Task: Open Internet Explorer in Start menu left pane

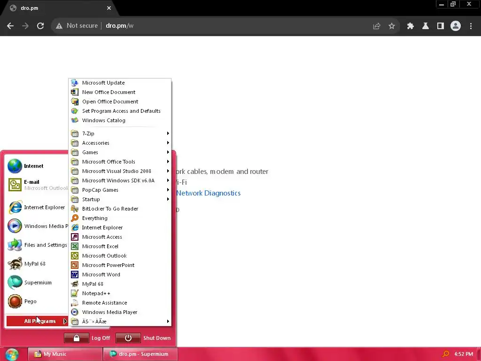Action: click(37, 207)
